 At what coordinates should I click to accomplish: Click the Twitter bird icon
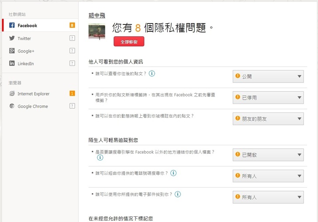[12, 38]
